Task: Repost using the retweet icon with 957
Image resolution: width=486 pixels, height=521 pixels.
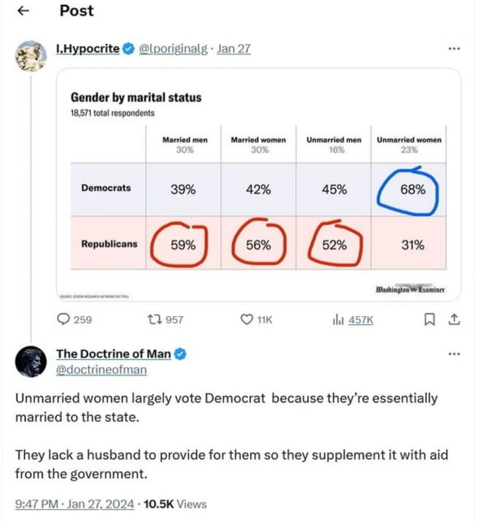Action: click(x=165, y=320)
